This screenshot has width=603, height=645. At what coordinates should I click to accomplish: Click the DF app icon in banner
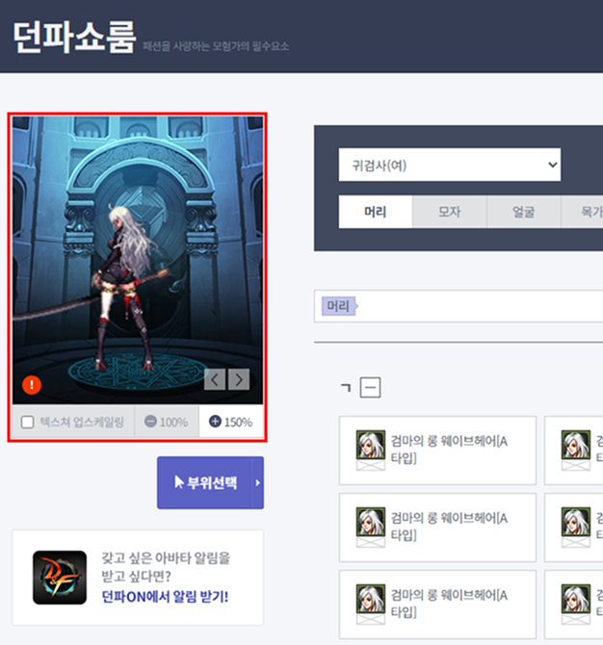click(60, 577)
